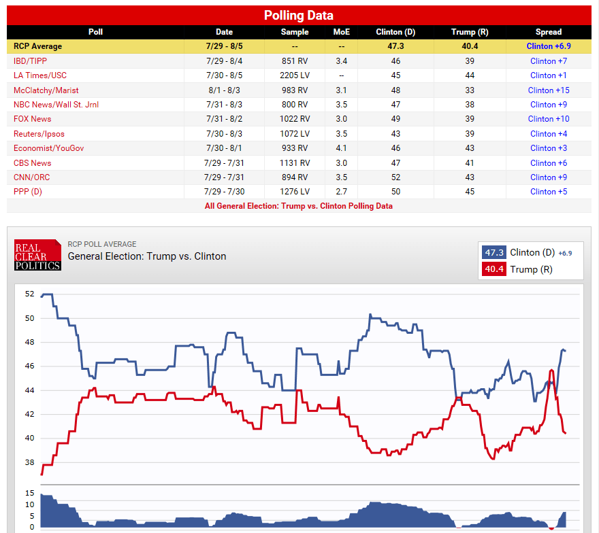Click the red 40.4 Trump legend swatch
Image resolution: width=599 pixels, height=533 pixels.
494,269
